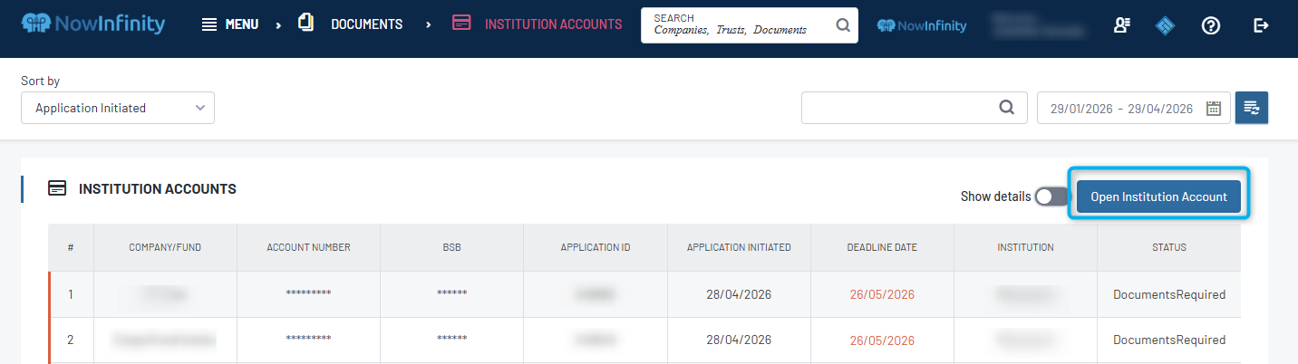Click the filter options icon button
The width and height of the screenshot is (1298, 364).
(1251, 108)
